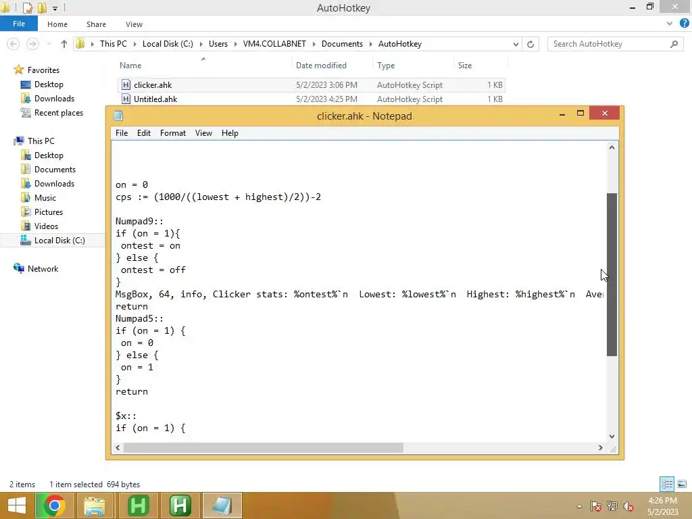Click Notepad's horizontal scrollbar thumb
This screenshot has width=692, height=519.
coord(264,447)
